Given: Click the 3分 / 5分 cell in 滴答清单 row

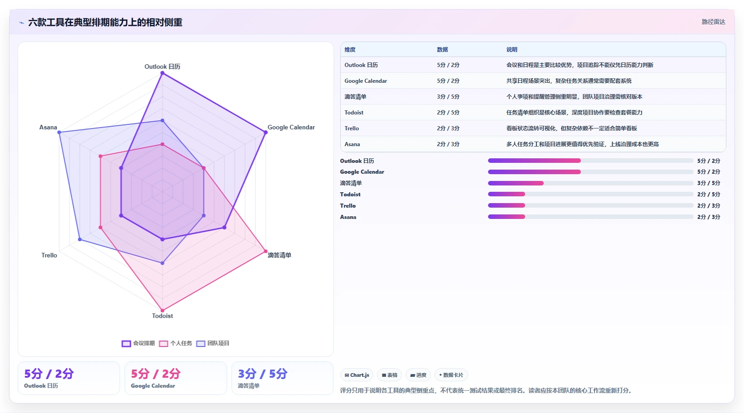Looking at the screenshot, I should pos(448,97).
